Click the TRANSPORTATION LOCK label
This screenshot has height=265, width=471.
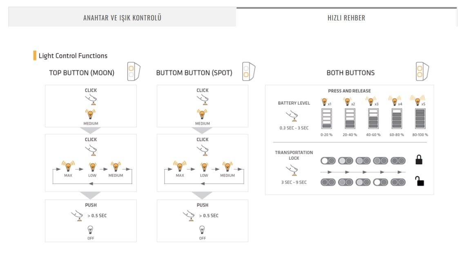(294, 155)
